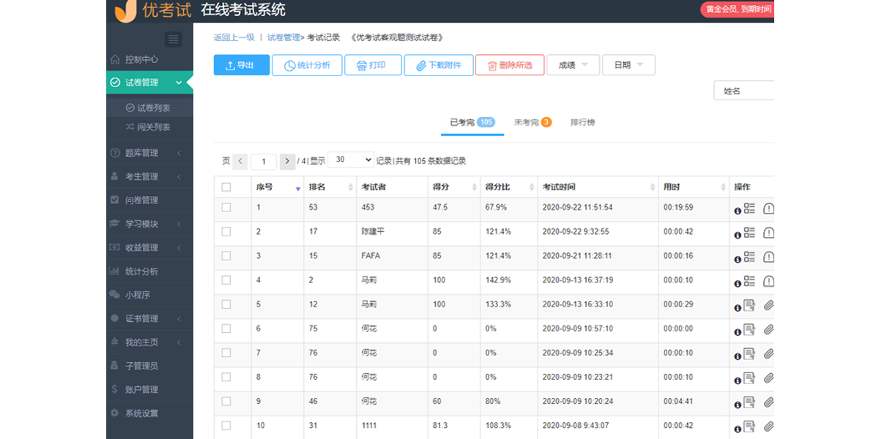Click the alert icon for 陈建平 row

(768, 233)
